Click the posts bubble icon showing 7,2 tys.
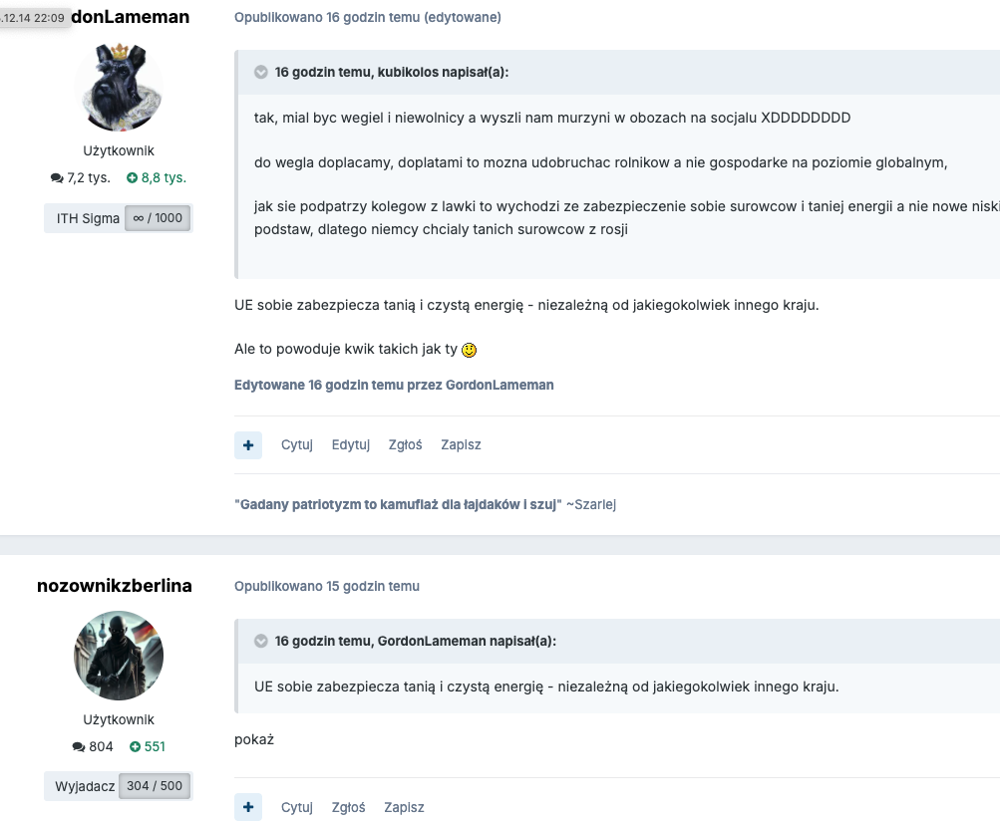1000x823 pixels. click(x=57, y=178)
